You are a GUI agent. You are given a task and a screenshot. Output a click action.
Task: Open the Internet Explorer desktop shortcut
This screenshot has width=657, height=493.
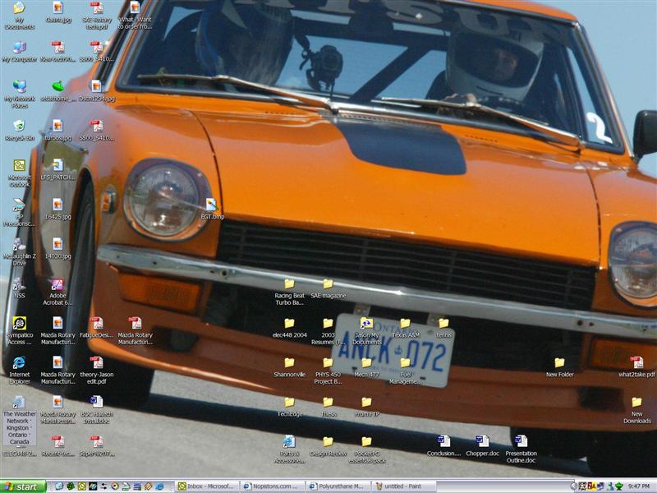[19, 362]
